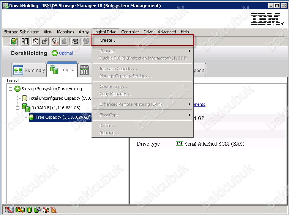
Task: Click Rename... menu entry
Action: pyautogui.click(x=142, y=133)
